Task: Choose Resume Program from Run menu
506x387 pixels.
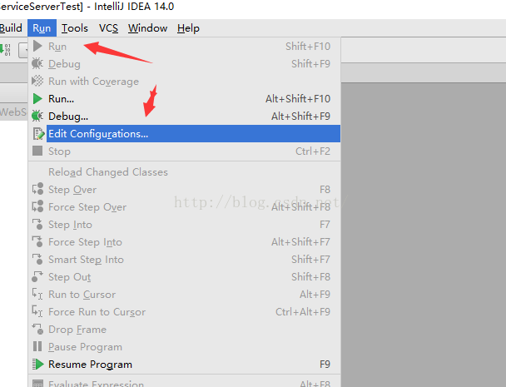Action: [x=185, y=364]
